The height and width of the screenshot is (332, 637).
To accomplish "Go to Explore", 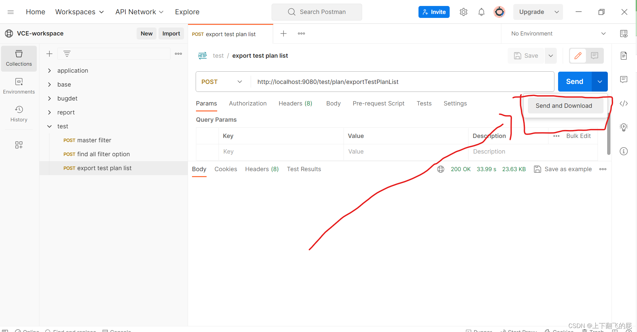I will 187,12.
